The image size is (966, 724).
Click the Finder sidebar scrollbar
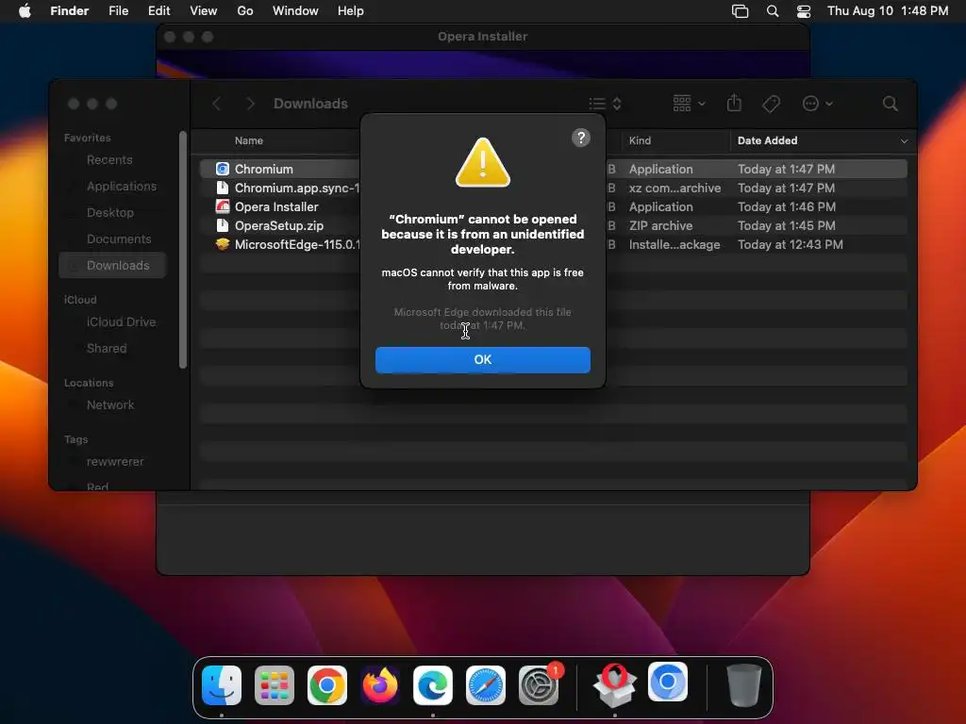(182, 249)
